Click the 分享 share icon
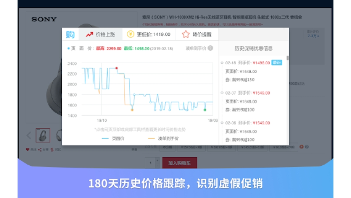Image resolution: width=351 pixels, height=198 pixels. click(x=40, y=149)
